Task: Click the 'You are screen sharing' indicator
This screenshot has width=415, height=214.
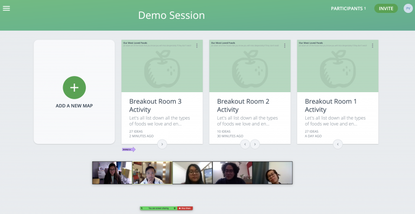Action: pyautogui.click(x=158, y=208)
